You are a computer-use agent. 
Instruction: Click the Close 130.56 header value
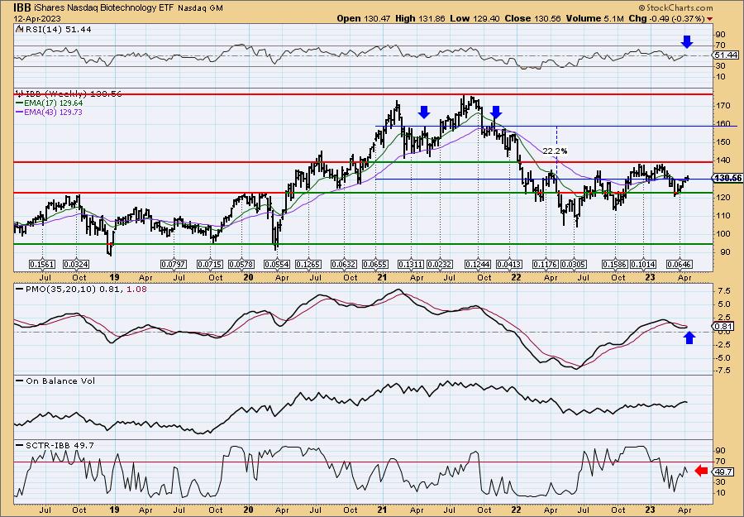click(533, 18)
